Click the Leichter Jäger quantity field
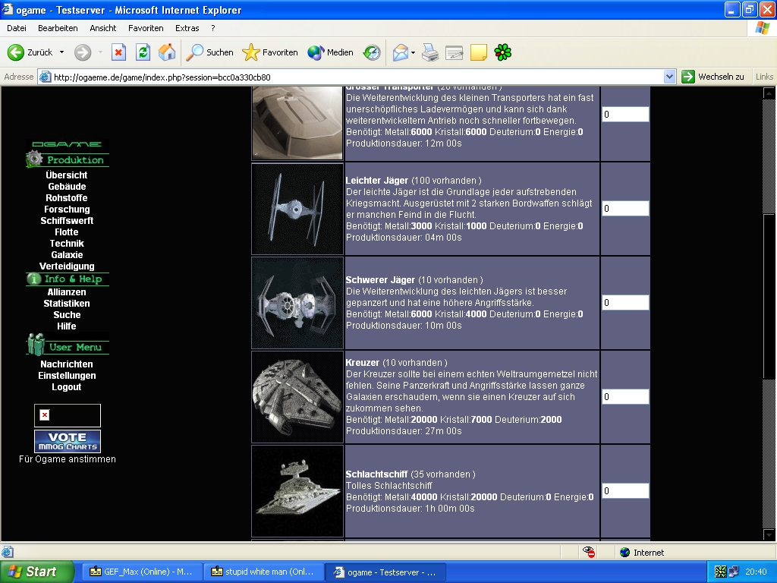This screenshot has height=583, width=777. 625,209
